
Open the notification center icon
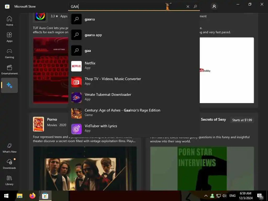coord(260,196)
